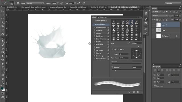Enable the Texture checkbox
Image resolution: width=182 pixels, height=102 pixels.
pos(94,33)
